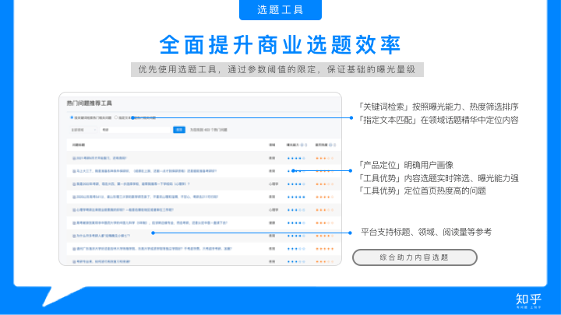Screen dimensions: 561x315
Task: Click the question icon before 心理学考研 row
Action: (73, 209)
